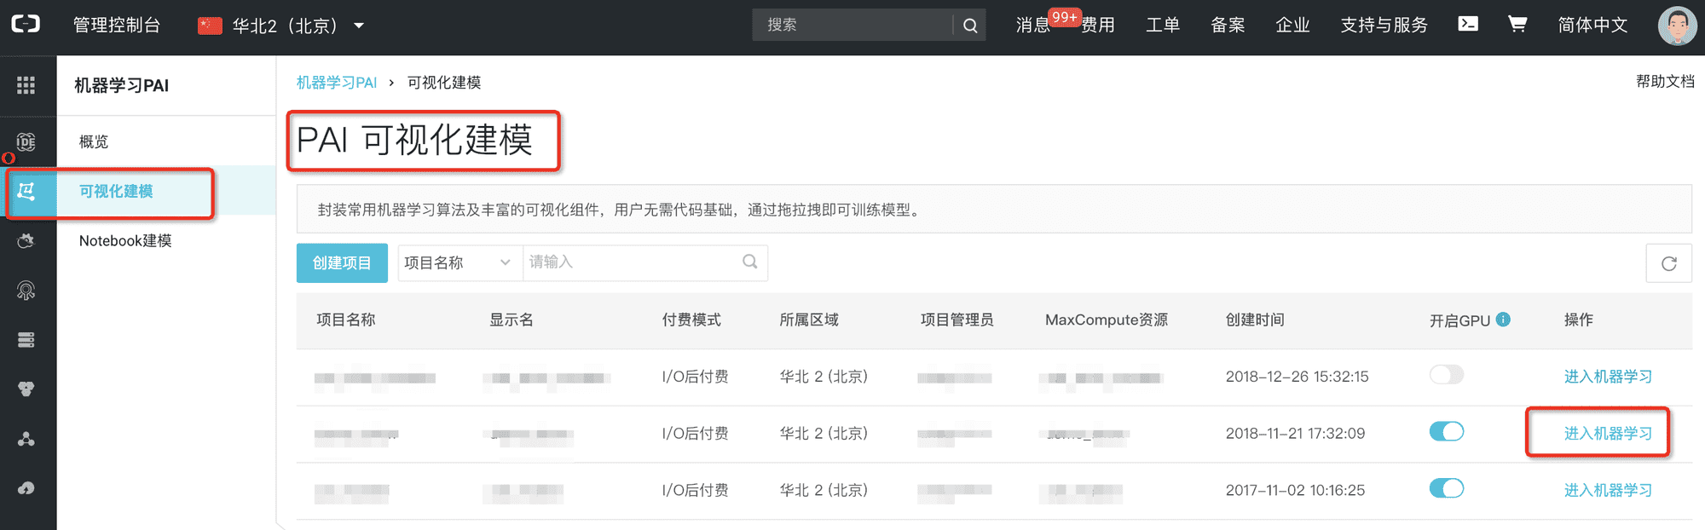Click the 创建项目 button
Image resolution: width=1705 pixels, height=530 pixels.
tap(342, 262)
